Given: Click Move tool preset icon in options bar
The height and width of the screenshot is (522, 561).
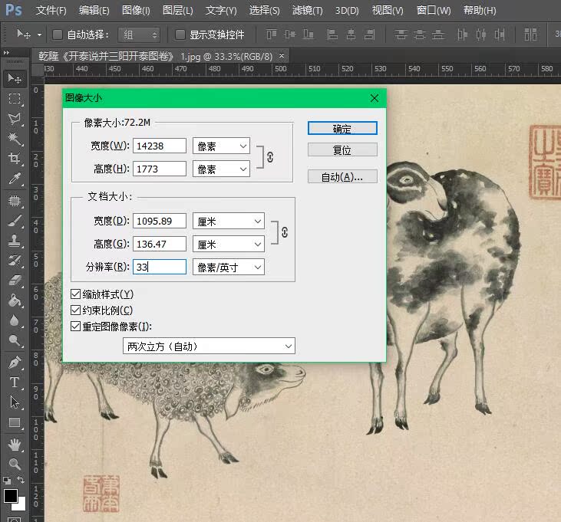Looking at the screenshot, I should point(24,34).
